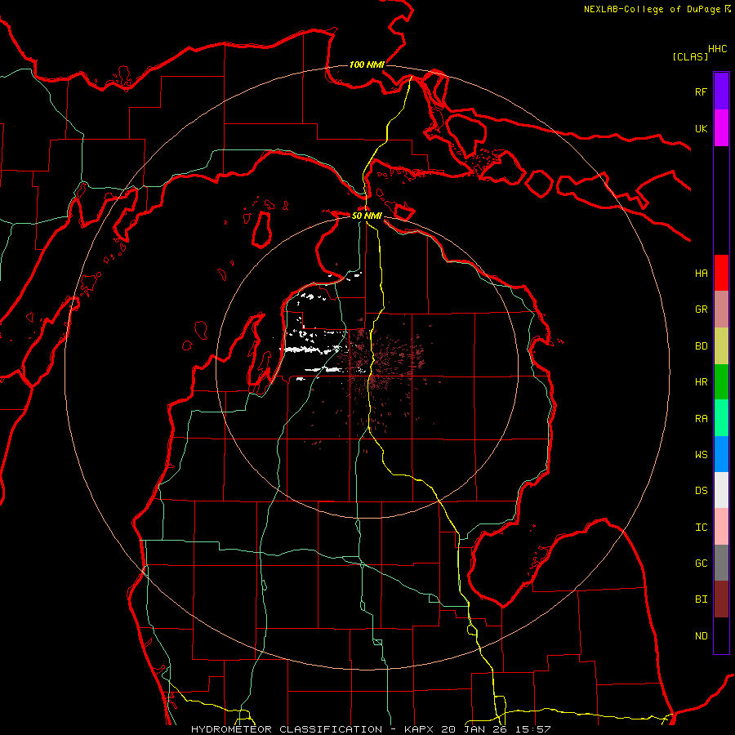Click the HHC legend title
This screenshot has height=735, width=735.
(x=717, y=49)
